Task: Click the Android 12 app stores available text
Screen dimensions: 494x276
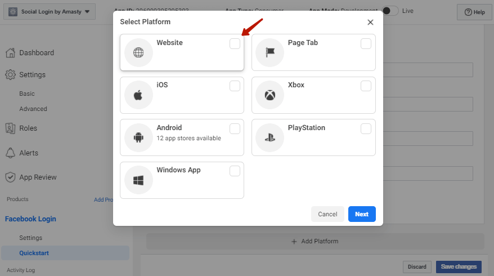Action: point(188,138)
